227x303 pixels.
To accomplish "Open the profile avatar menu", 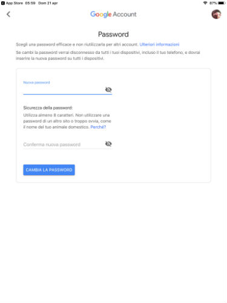I will [x=216, y=15].
